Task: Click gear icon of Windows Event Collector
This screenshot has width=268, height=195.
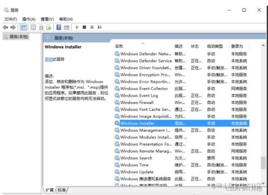Action: [117, 89]
